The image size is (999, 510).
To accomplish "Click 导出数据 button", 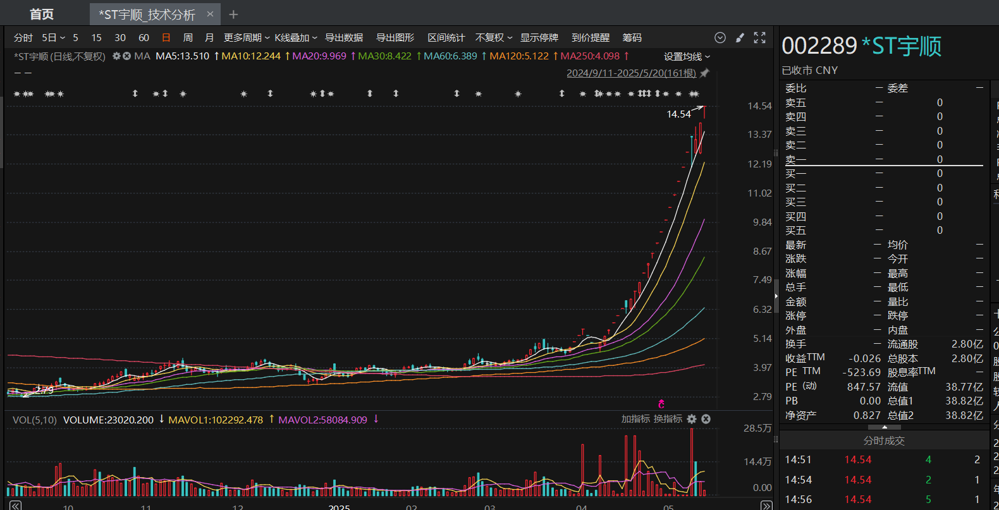I will point(344,38).
